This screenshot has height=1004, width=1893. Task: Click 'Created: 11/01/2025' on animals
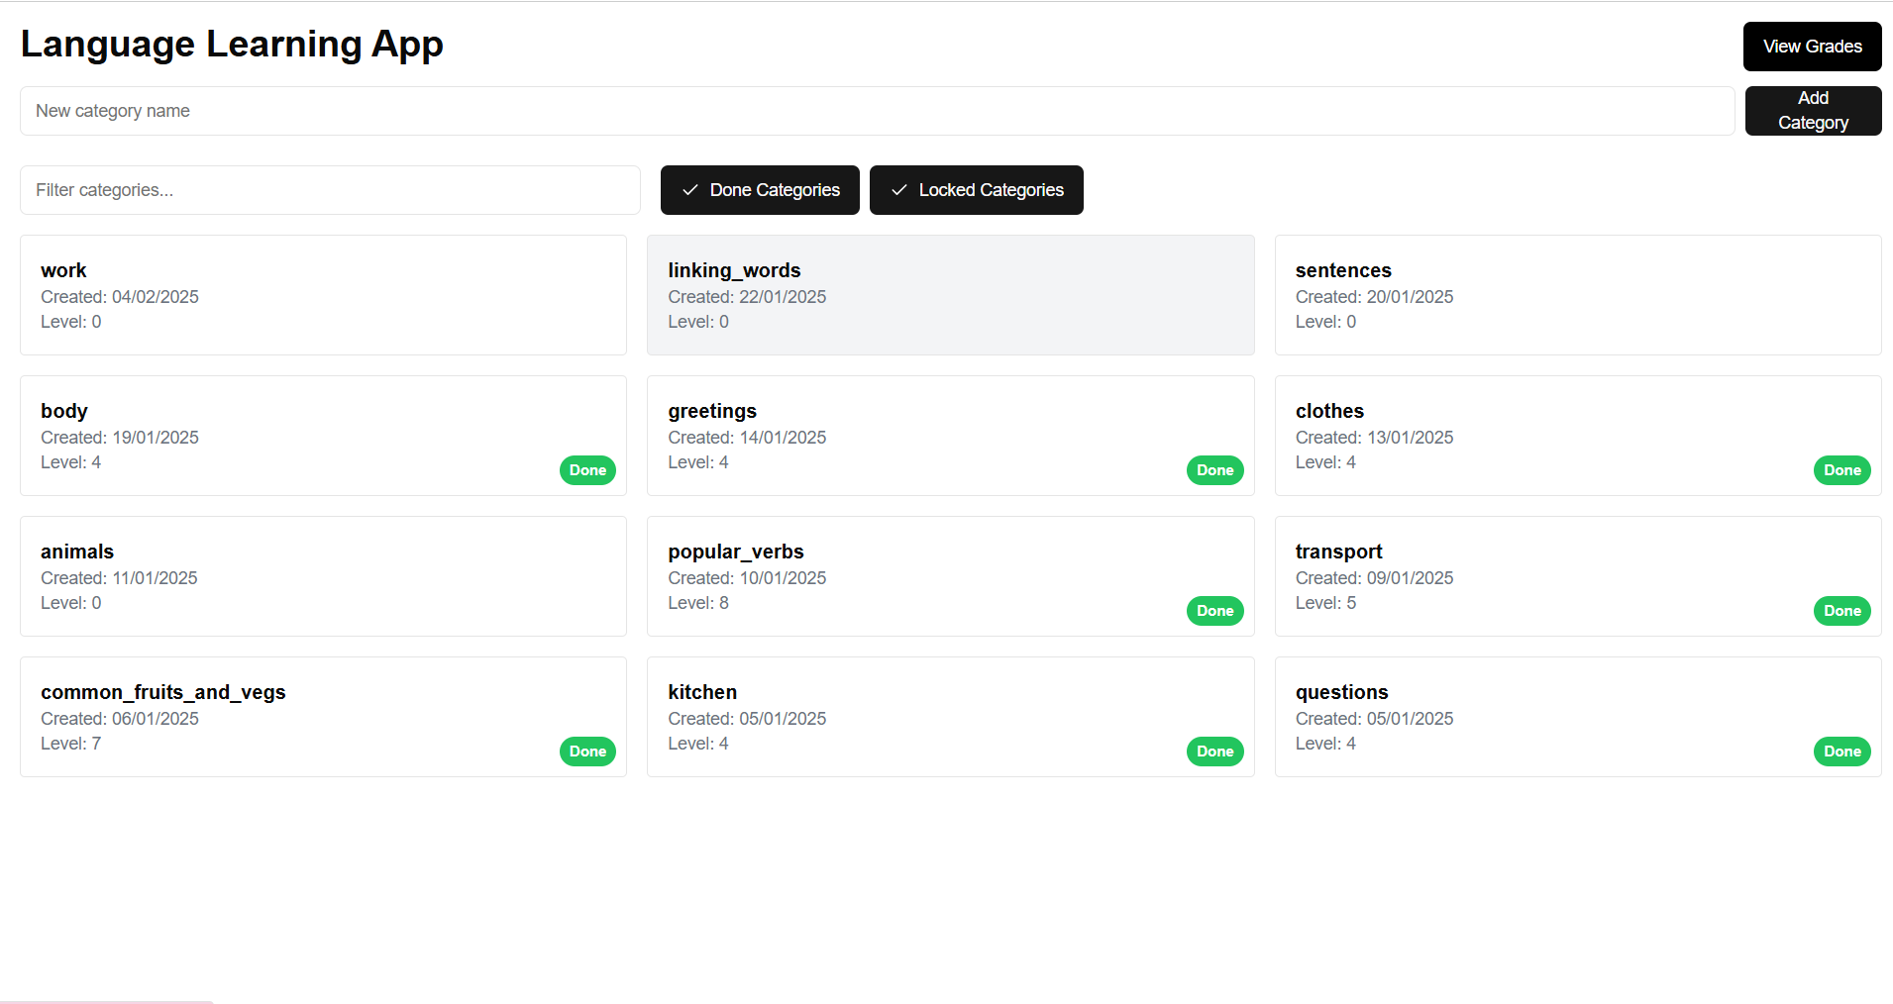[x=119, y=578]
